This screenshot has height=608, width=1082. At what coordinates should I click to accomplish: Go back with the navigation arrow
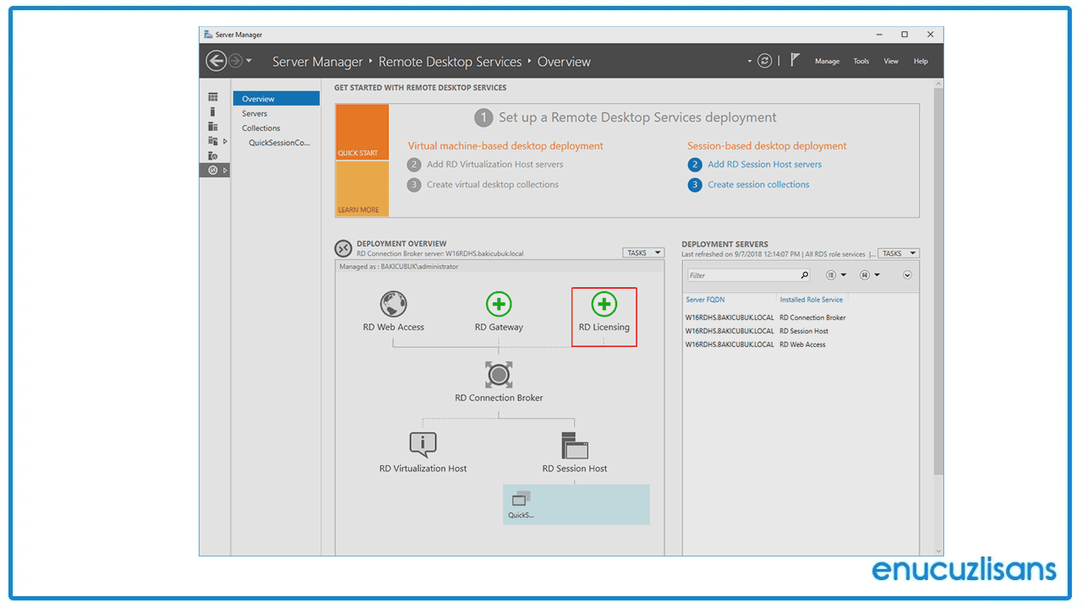click(x=216, y=61)
